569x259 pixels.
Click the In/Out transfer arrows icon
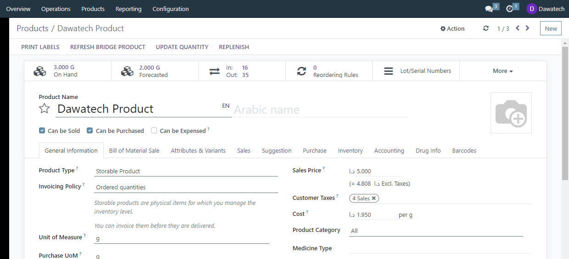pyautogui.click(x=214, y=71)
